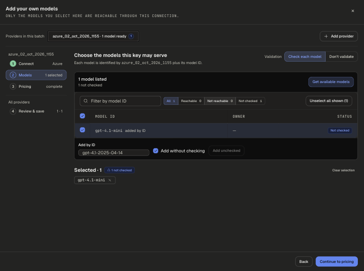Go to Pricing step
364x271 pixels.
36,86
